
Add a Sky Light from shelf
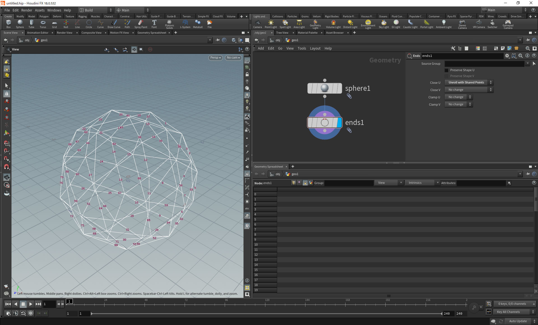click(x=384, y=24)
